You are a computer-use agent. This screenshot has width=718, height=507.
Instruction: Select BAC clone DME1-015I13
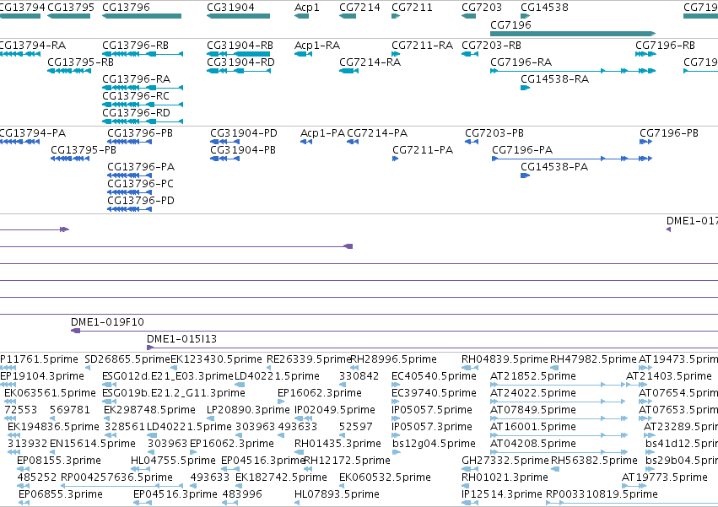pyautogui.click(x=432, y=348)
